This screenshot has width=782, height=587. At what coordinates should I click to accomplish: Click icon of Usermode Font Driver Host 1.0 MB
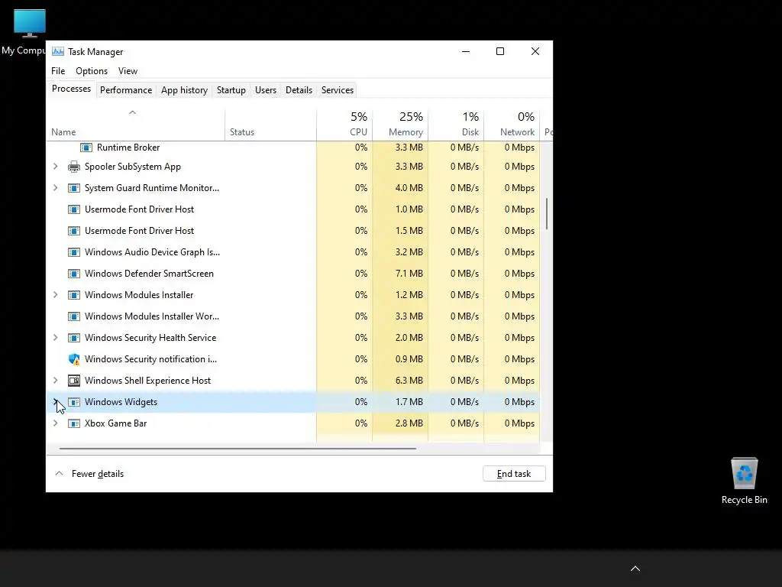pos(74,209)
